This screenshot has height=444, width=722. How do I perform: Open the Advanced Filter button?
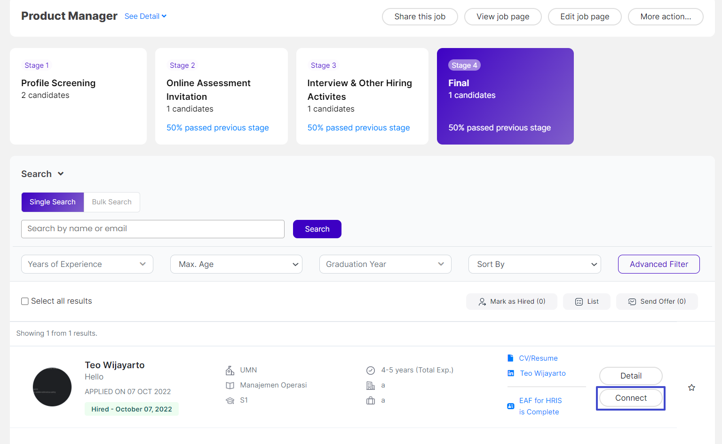click(x=659, y=264)
